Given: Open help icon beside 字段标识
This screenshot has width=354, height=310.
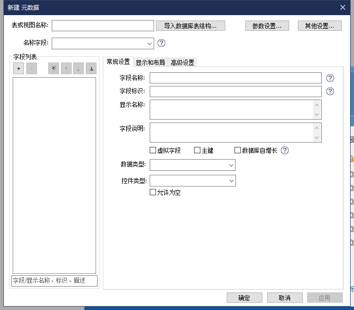Looking at the screenshot, I should 330,91.
